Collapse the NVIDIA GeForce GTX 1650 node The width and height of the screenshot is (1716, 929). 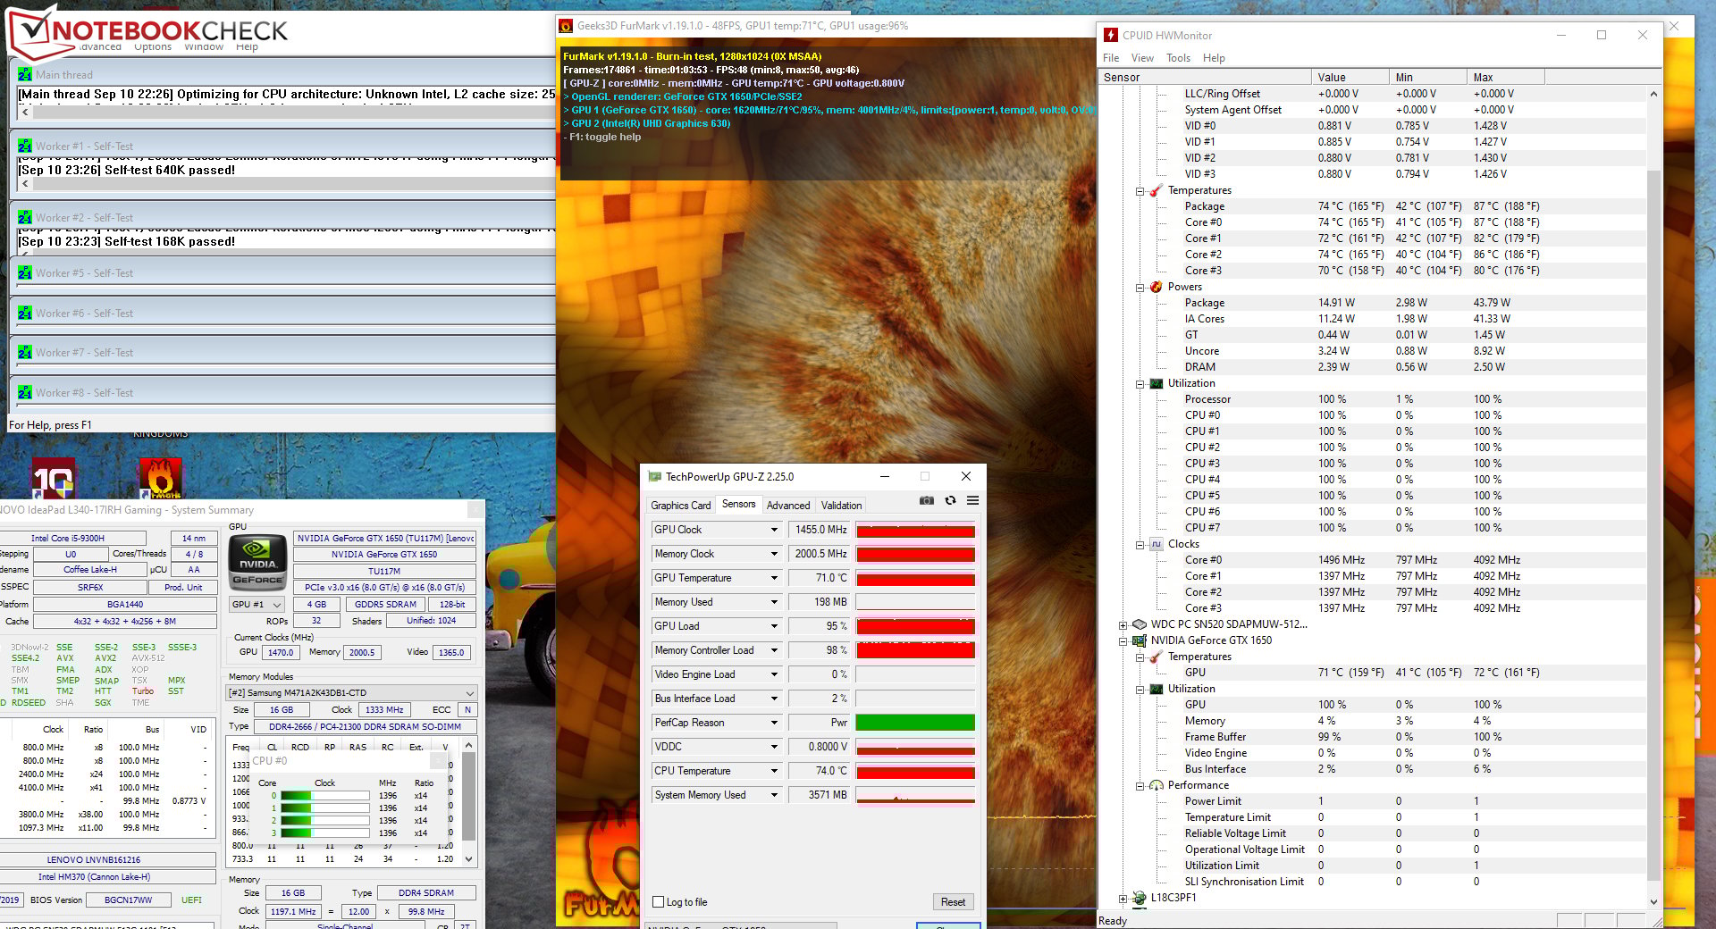tap(1123, 640)
